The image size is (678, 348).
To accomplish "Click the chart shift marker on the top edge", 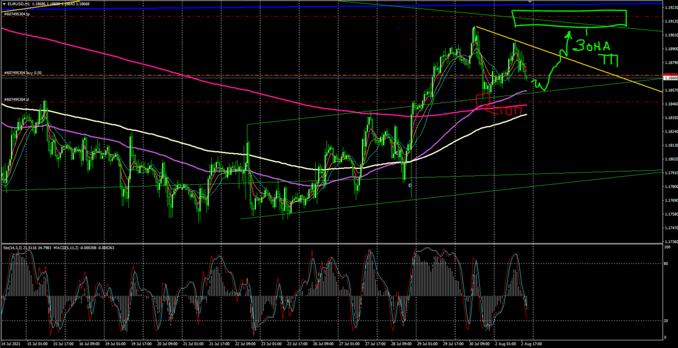I will point(530,2).
